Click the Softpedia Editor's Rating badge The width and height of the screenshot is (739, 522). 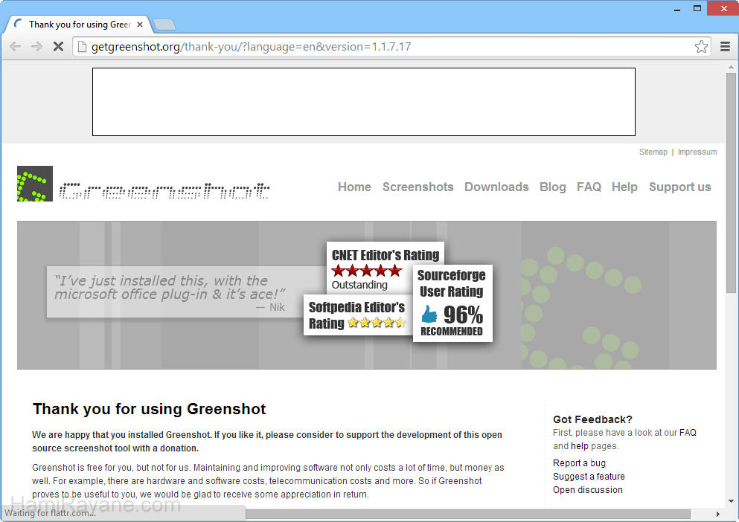357,315
